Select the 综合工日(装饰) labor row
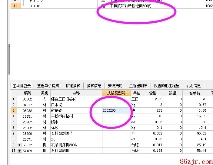 tap(76, 99)
